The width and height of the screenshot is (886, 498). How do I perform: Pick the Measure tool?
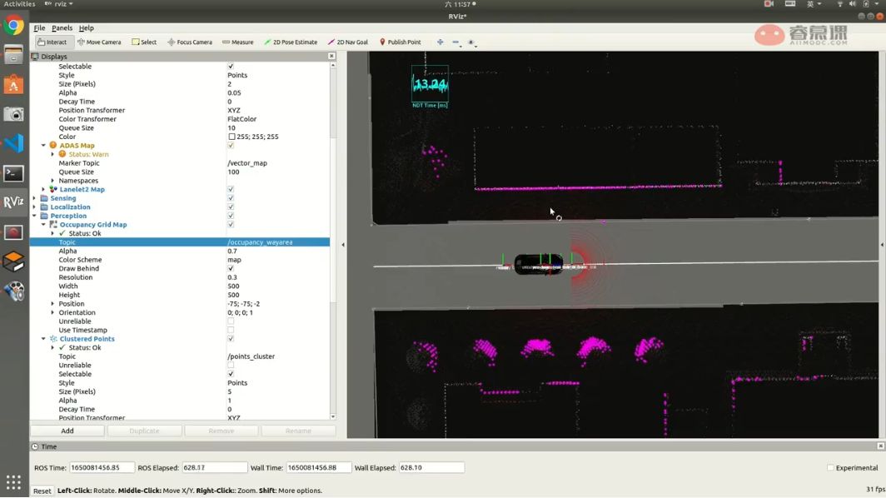point(238,42)
